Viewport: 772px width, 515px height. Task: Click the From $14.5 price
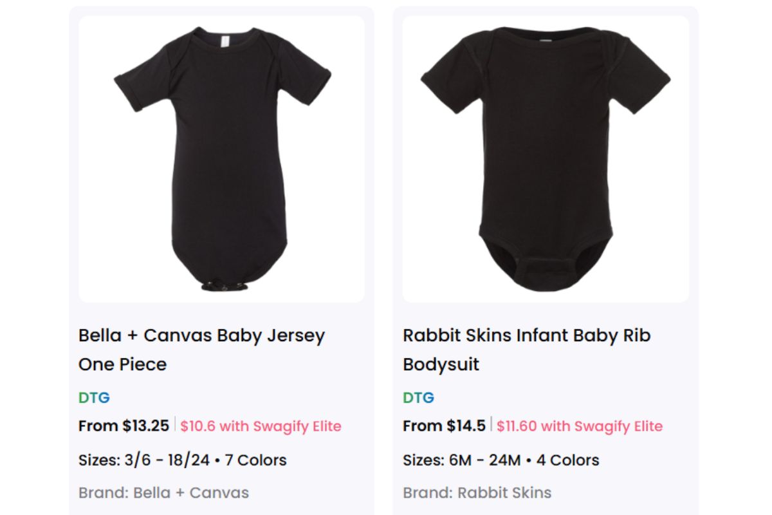click(444, 426)
